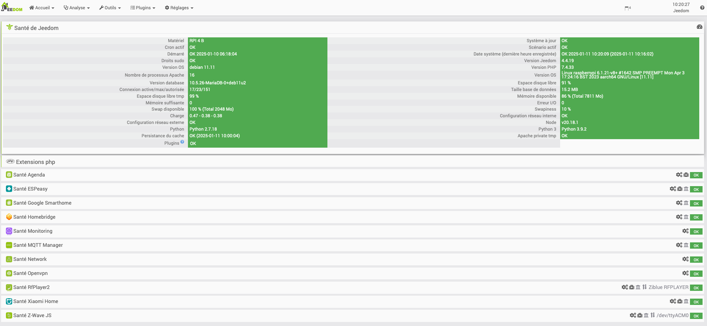The width and height of the screenshot is (707, 326).
Task: Select the Node version value v20.18.1
Action: [570, 122]
